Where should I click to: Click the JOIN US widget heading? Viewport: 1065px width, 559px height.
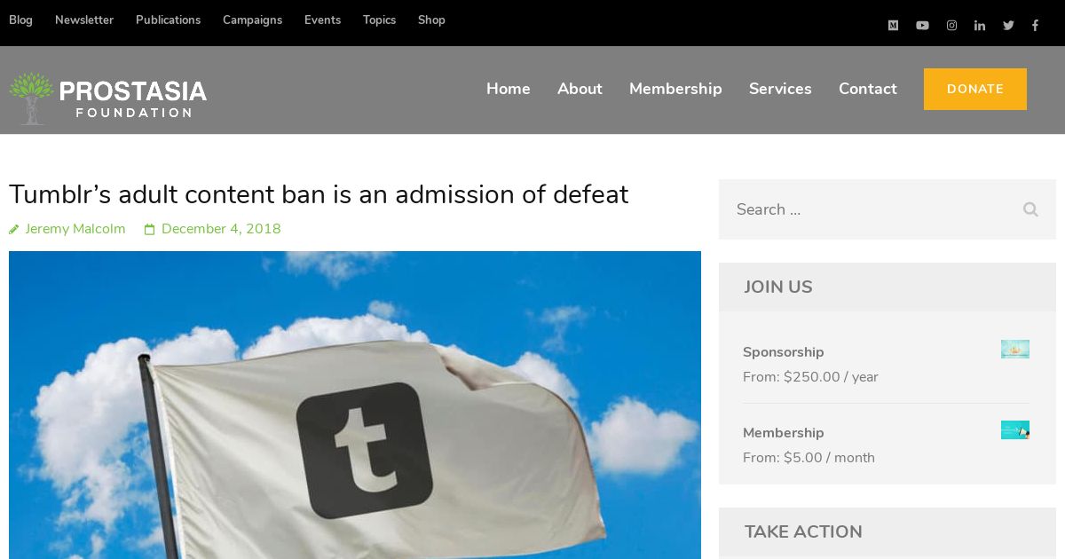[778, 287]
